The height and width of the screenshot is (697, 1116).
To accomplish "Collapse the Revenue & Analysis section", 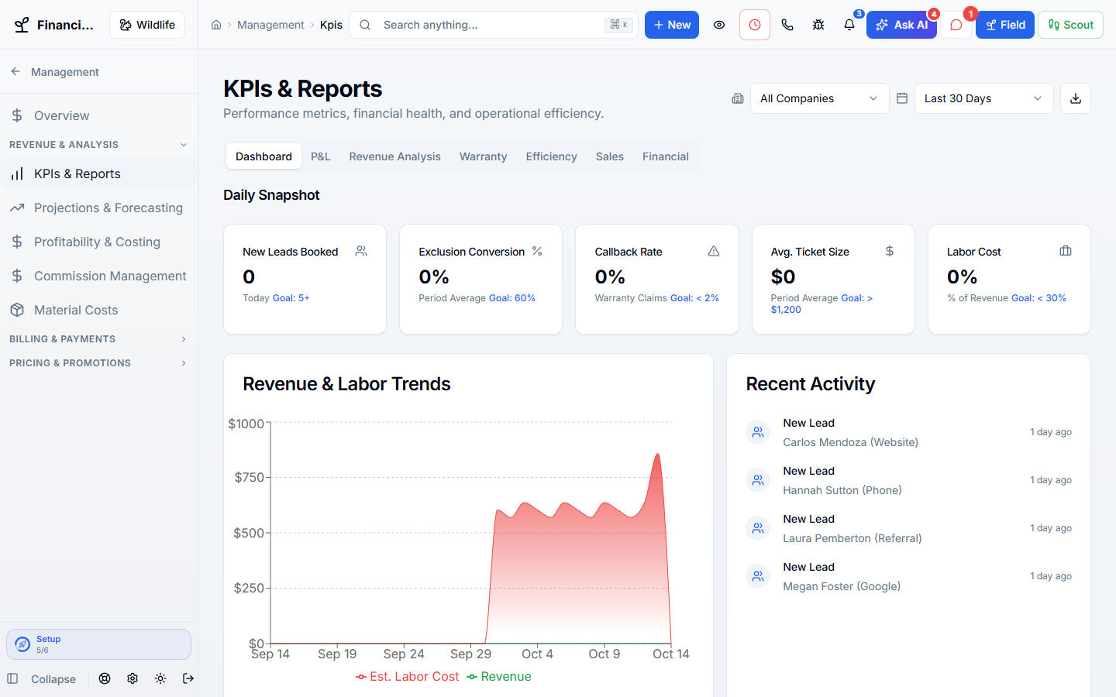I will 98,145.
